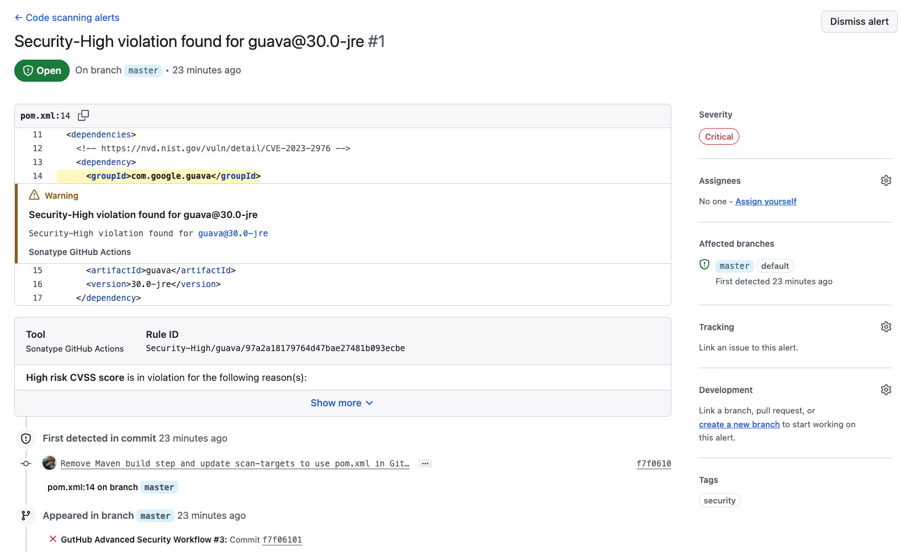The height and width of the screenshot is (552, 911).
Task: Open the Remove Maven build step commit
Action: 235,464
